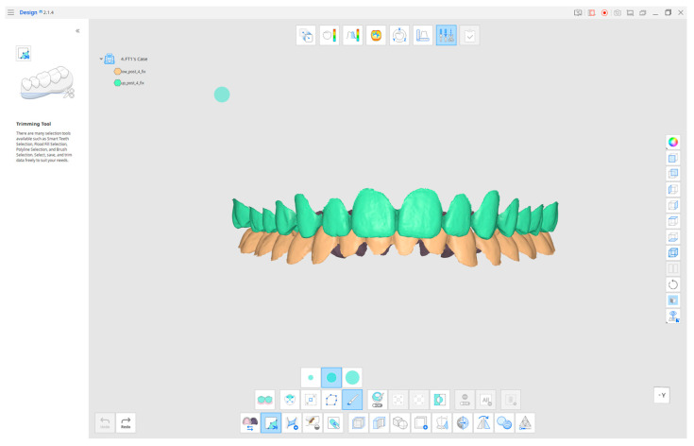The height and width of the screenshot is (446, 694).
Task: Collapse the left info panel
Action: click(77, 31)
